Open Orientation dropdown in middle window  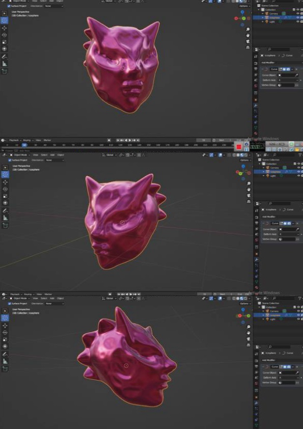click(x=54, y=160)
